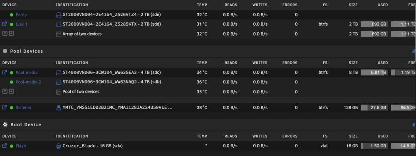Screen dimensions: 416x156
Task: Click the Pool-media 2 temperature 36 °C
Action: (x=202, y=82)
